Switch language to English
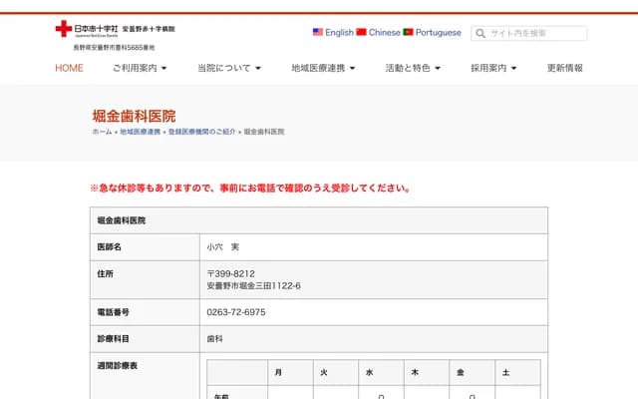638x399 pixels. (x=339, y=32)
